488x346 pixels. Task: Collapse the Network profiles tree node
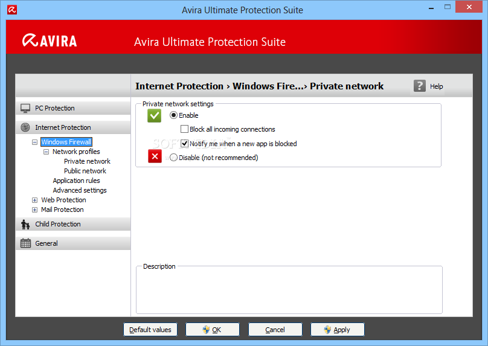point(46,152)
